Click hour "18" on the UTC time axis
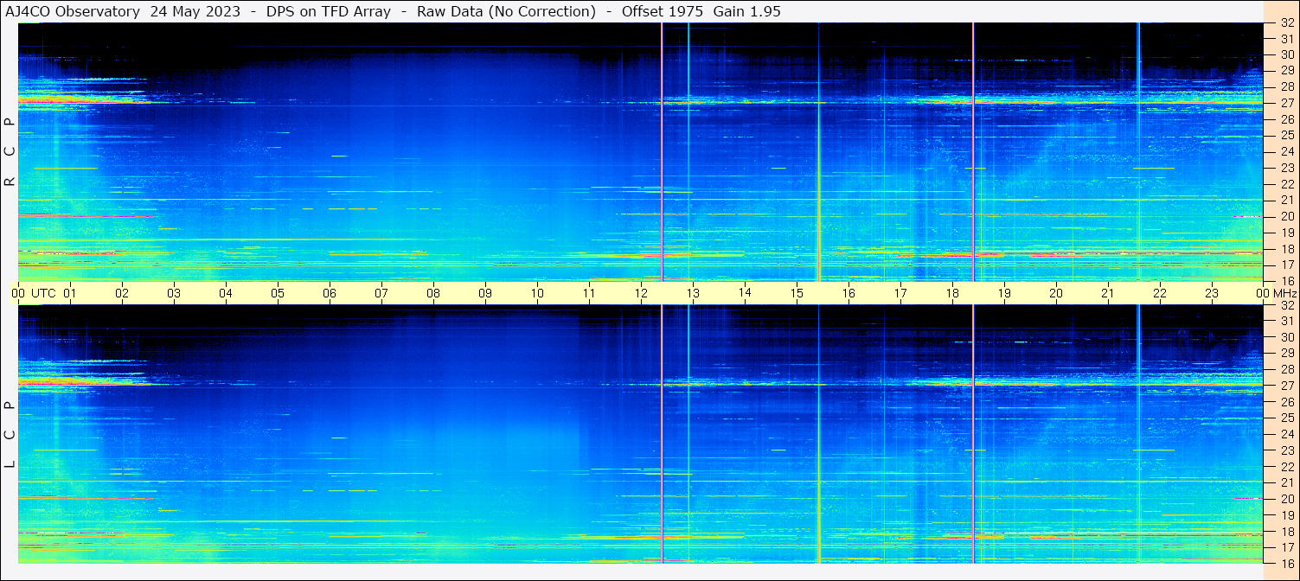The width and height of the screenshot is (1300, 581). click(x=952, y=293)
